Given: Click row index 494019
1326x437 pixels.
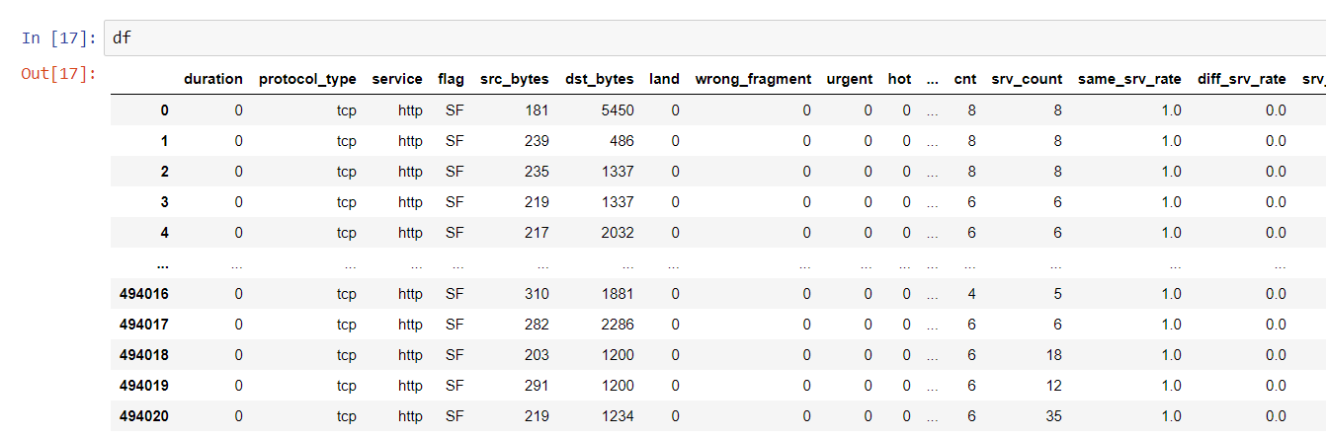Looking at the screenshot, I should point(143,386).
